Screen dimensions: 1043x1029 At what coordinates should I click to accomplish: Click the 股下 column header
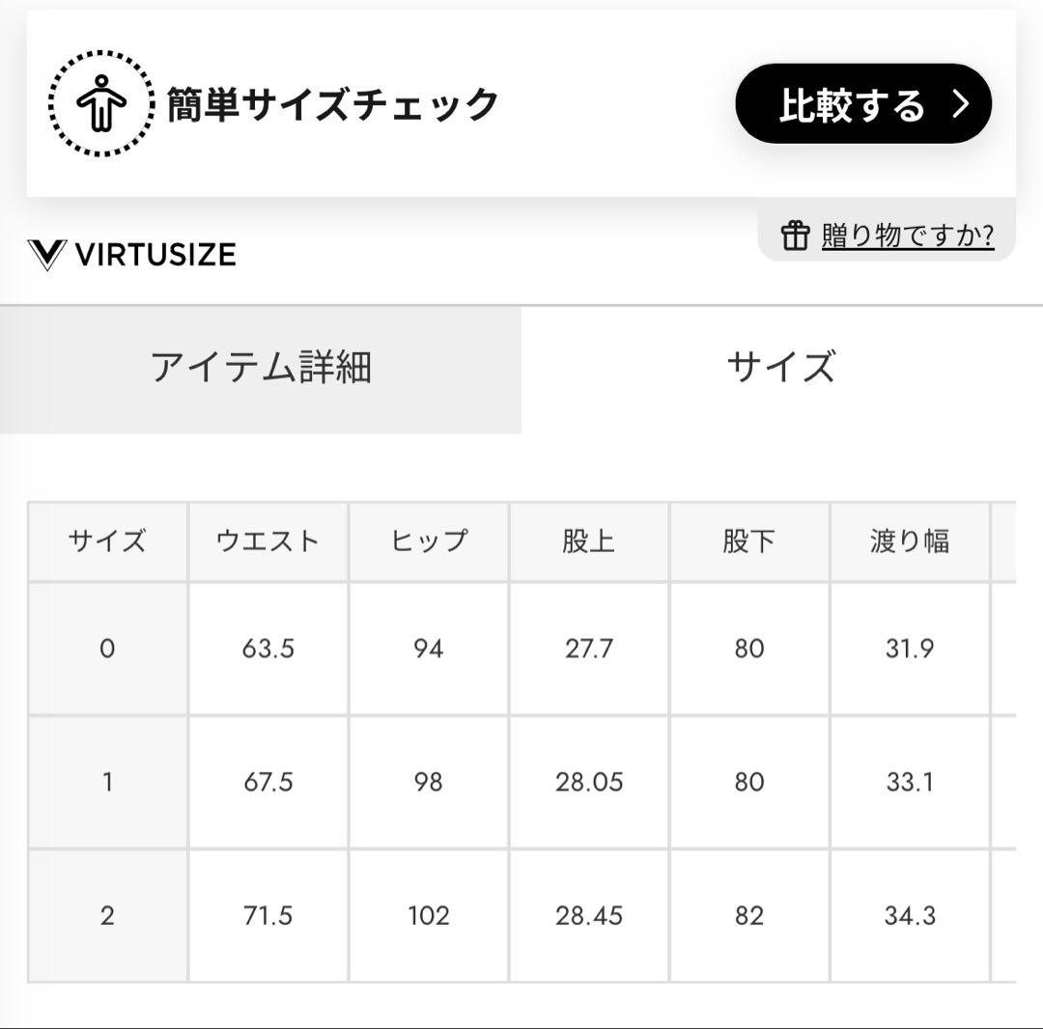point(750,541)
